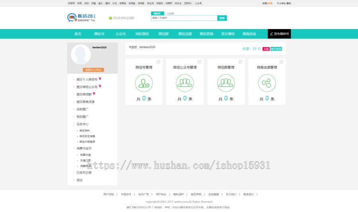Screen dimensions: 358x212
Task: Open 修改资料 under 会员中心
Action: (84, 131)
